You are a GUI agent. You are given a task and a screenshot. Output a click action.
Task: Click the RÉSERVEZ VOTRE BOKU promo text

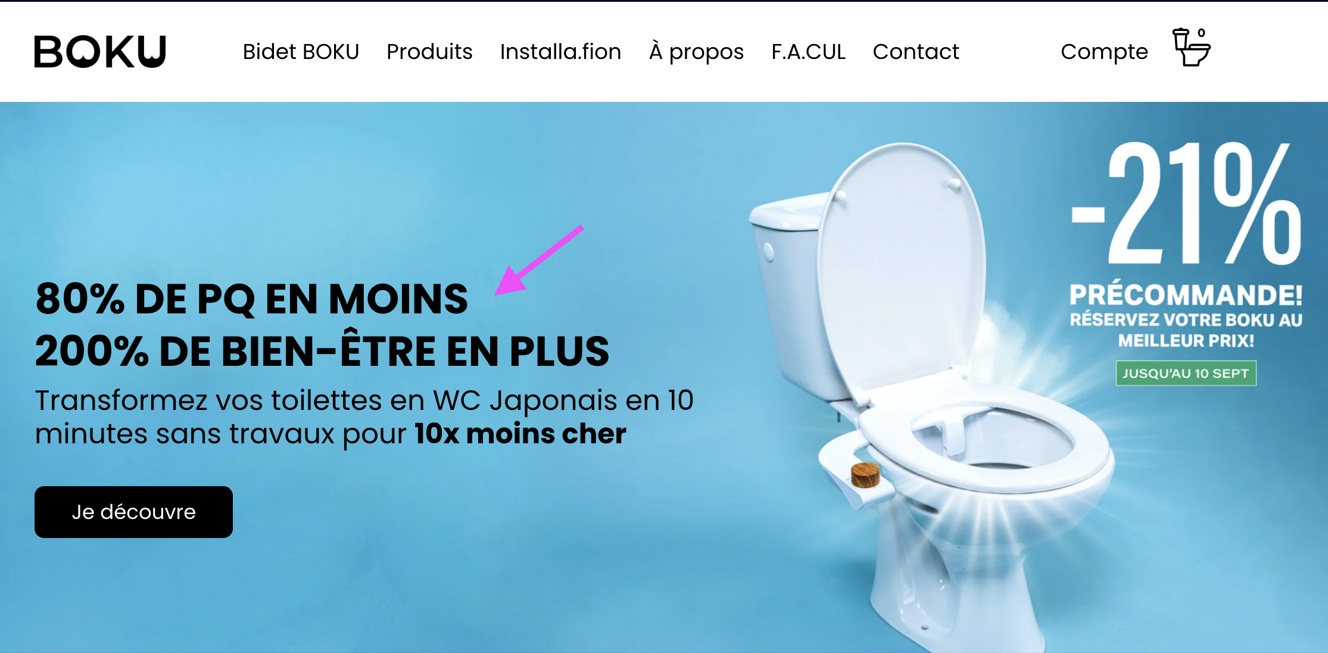click(1186, 330)
